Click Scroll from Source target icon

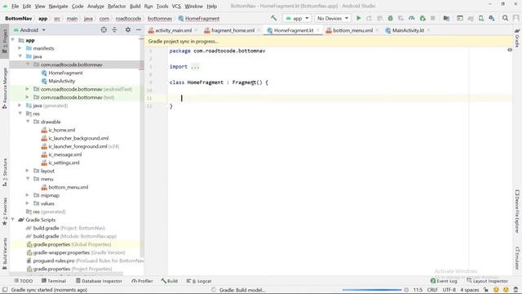104,30
